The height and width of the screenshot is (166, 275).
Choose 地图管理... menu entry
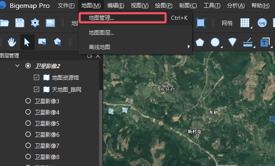pyautogui.click(x=135, y=18)
